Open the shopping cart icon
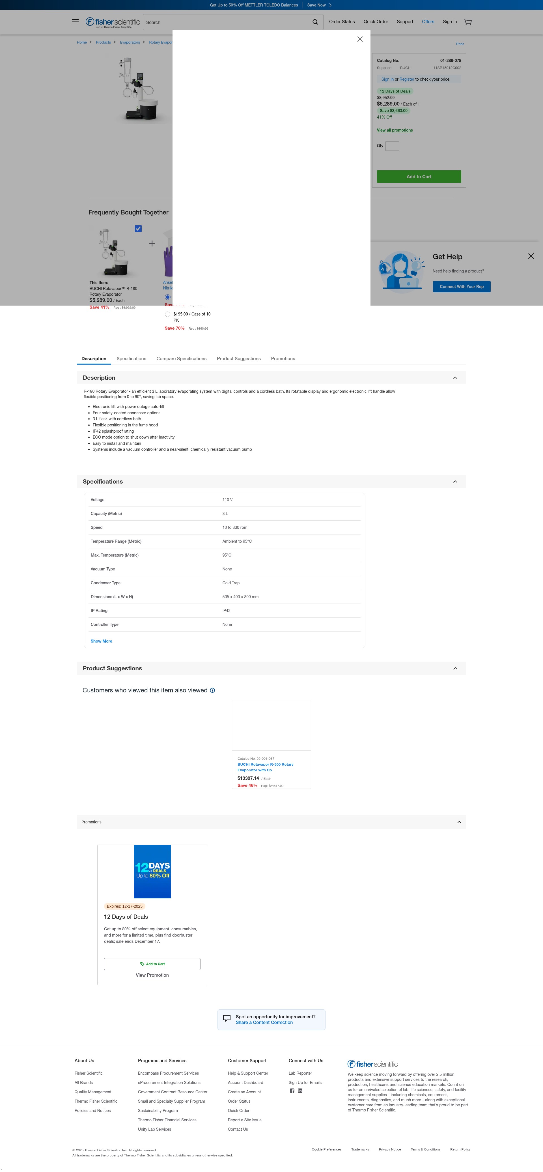Screen dimensions: 543x1172 tap(467, 22)
